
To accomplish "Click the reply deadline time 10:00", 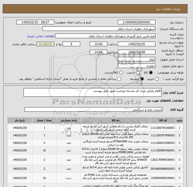I will tap(98, 44).
